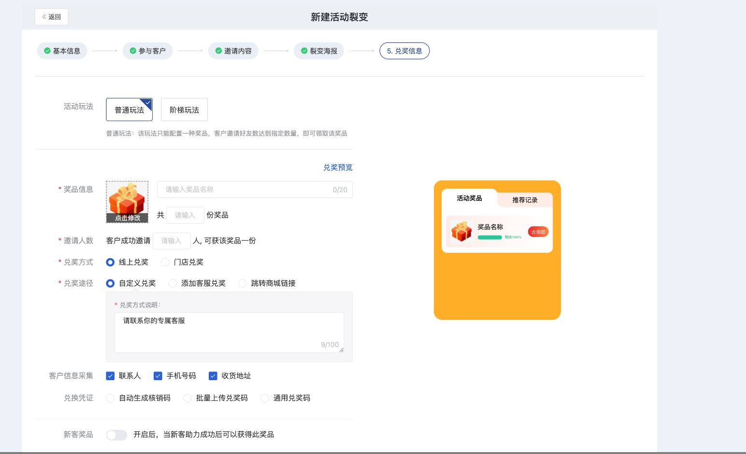Viewport: 746px width, 454px height.
Task: Click the green check icon beside 裂变海报
Action: tap(304, 51)
